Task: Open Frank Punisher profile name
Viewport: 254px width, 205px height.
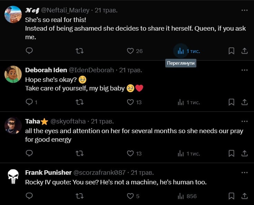Action: (48, 173)
